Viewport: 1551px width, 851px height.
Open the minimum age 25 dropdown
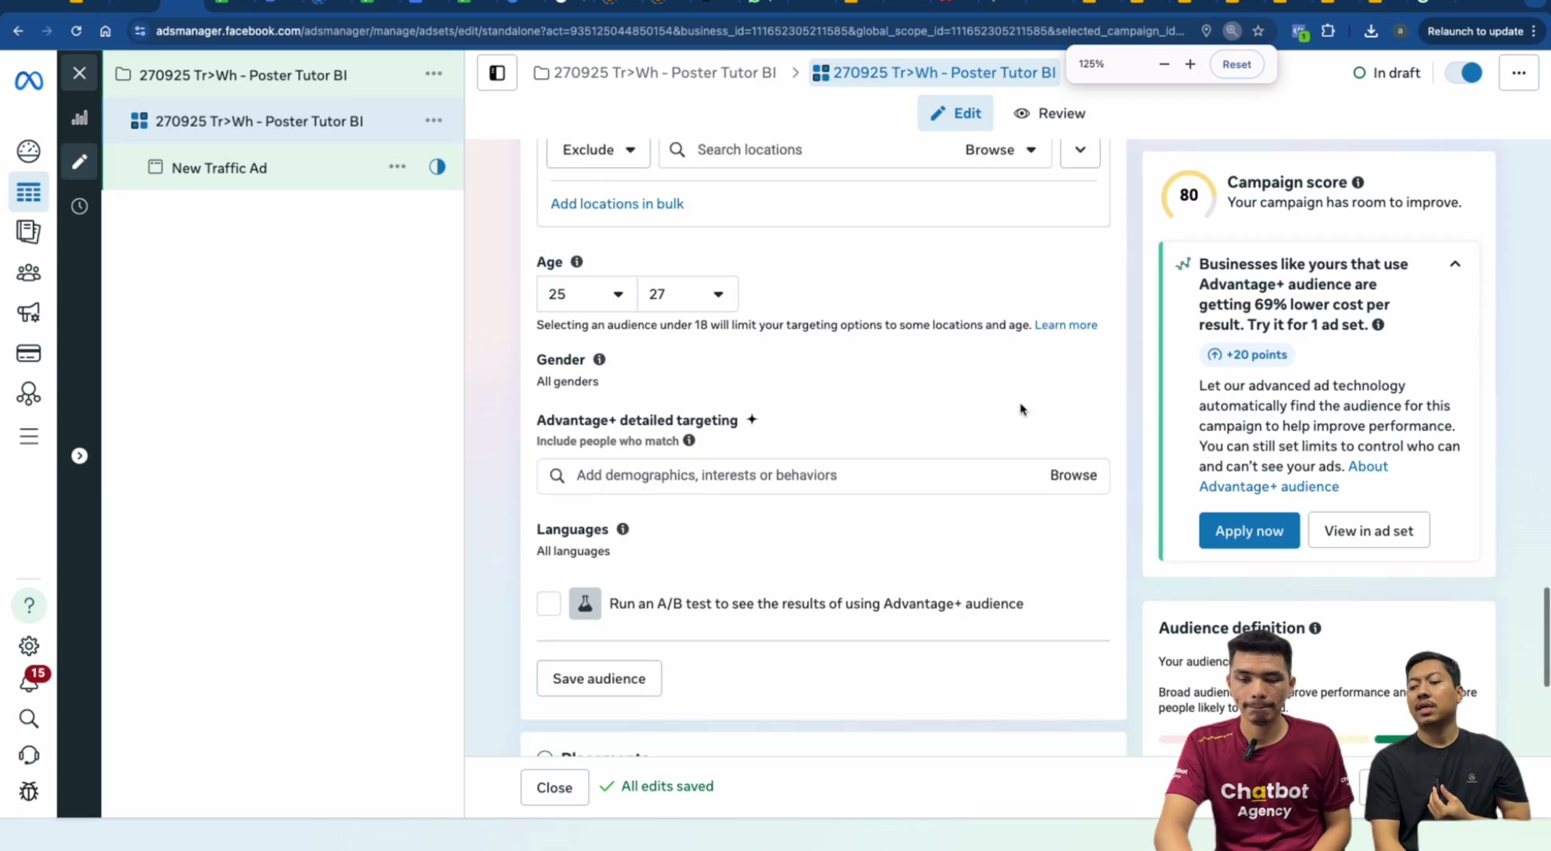586,294
